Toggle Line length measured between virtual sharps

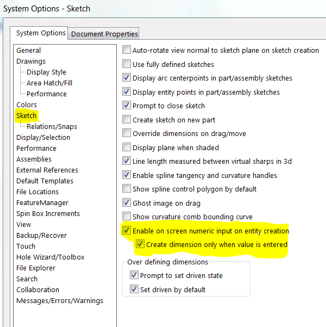(127, 161)
